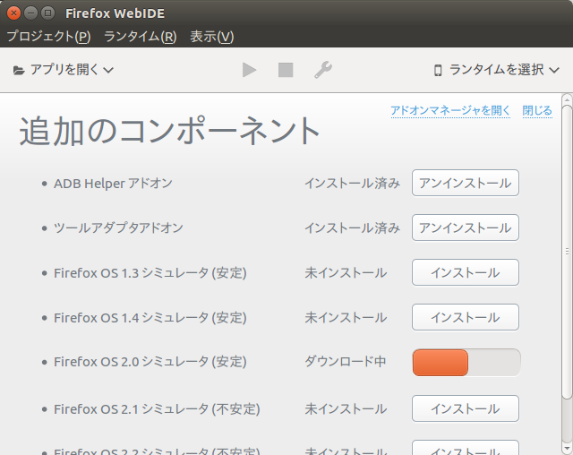This screenshot has height=455, width=573.
Task: Follow the アドオンマネージャを開く link
Action: (450, 110)
